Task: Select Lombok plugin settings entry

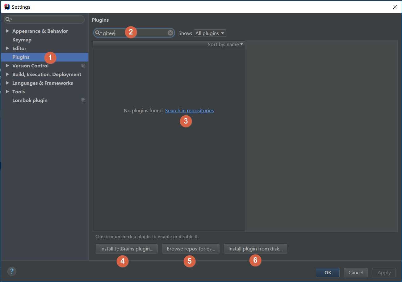Action: [x=30, y=100]
